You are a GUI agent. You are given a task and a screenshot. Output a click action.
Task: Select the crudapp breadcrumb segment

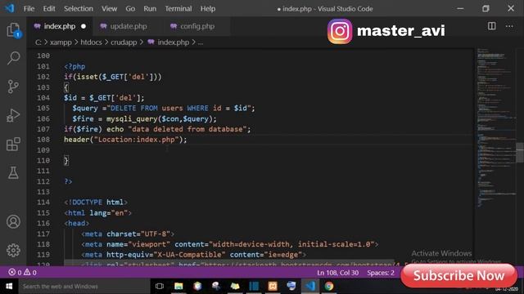click(124, 42)
